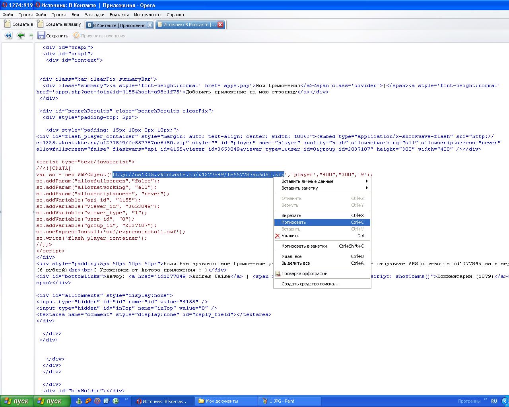Click the left sidebar panel toggle handle
Viewport: 509px width, 407px height.
coord(1,212)
